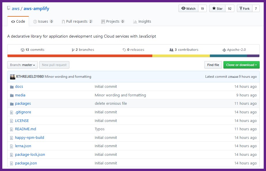Viewport: 266px width, 171px height.
Task: Open the forks count 7
Action: tap(256, 8)
